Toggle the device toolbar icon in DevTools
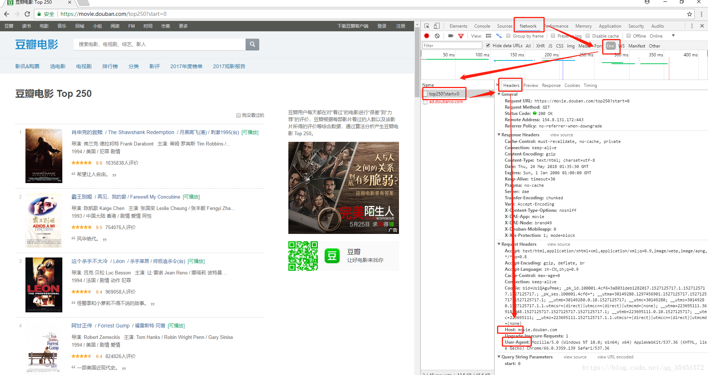708x375 pixels. (437, 26)
